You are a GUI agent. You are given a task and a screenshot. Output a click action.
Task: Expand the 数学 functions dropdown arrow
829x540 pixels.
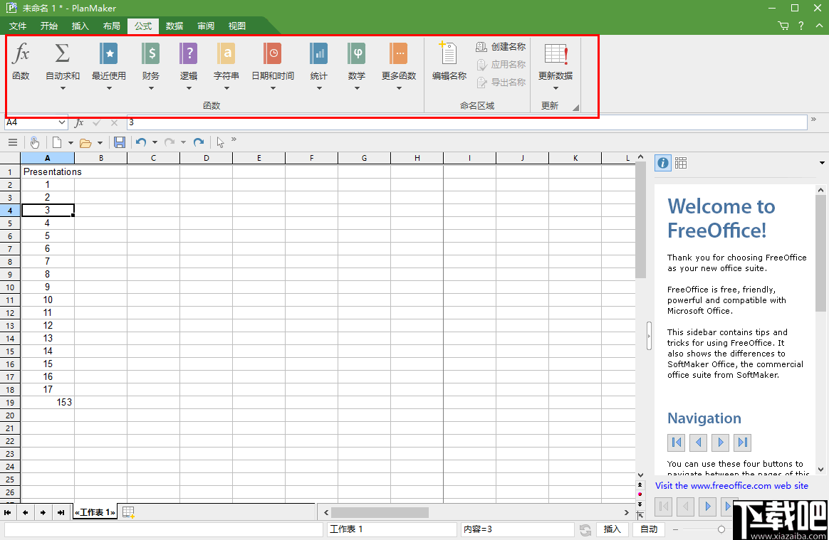coord(356,89)
